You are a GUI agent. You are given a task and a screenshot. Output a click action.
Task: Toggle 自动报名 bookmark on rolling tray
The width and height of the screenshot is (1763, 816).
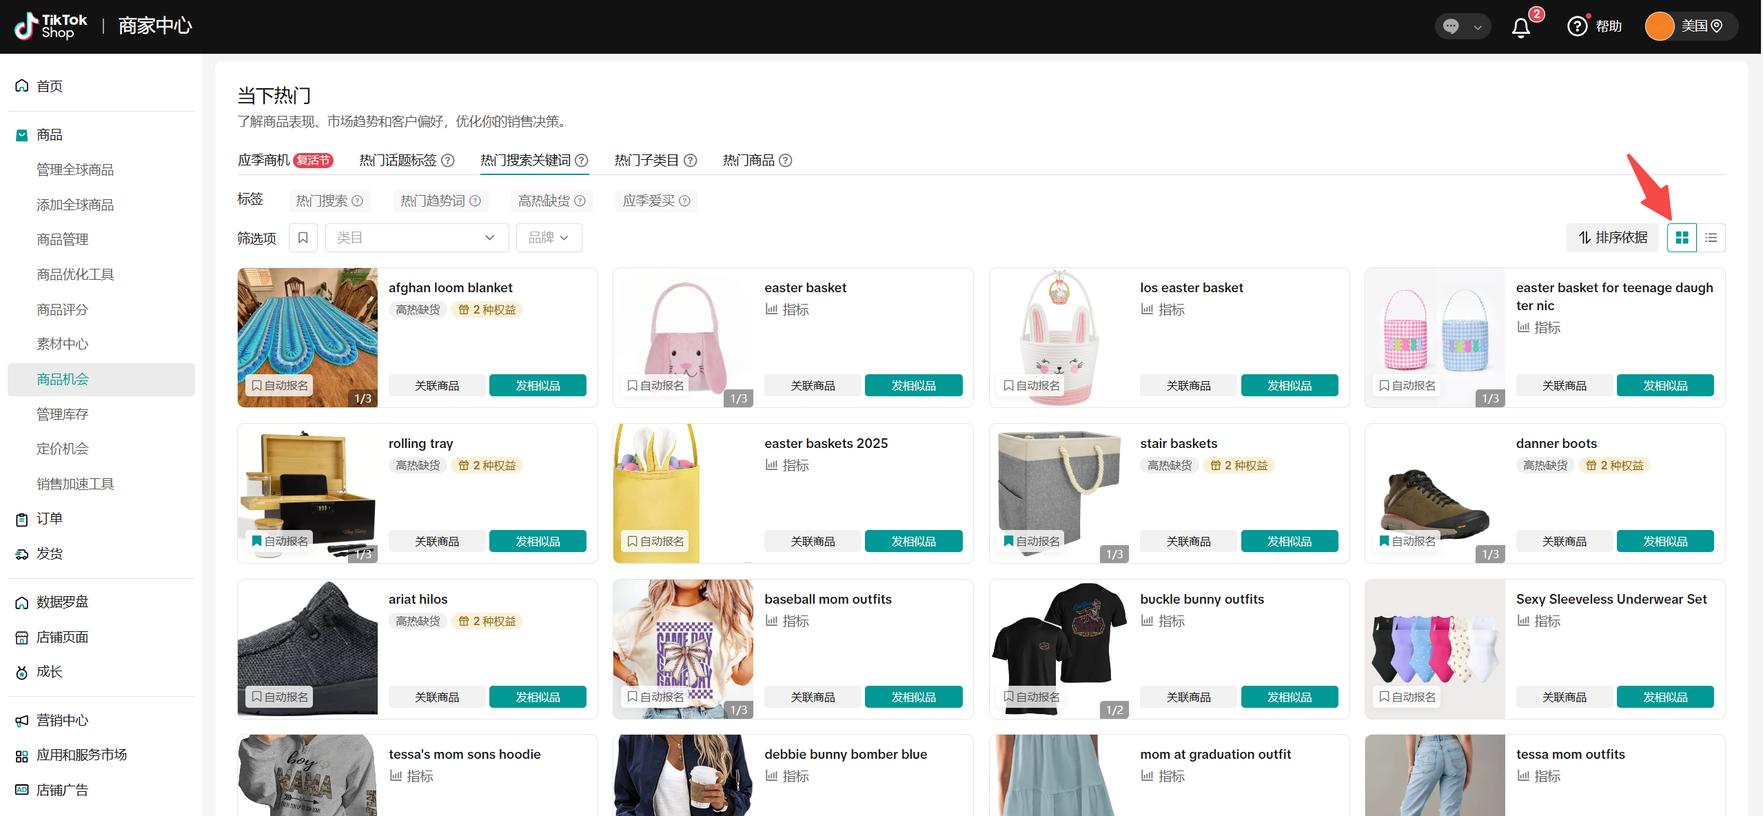(279, 541)
